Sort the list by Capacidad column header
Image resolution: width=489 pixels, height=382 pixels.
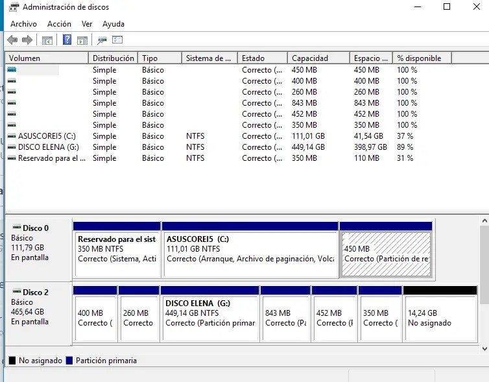[310, 58]
